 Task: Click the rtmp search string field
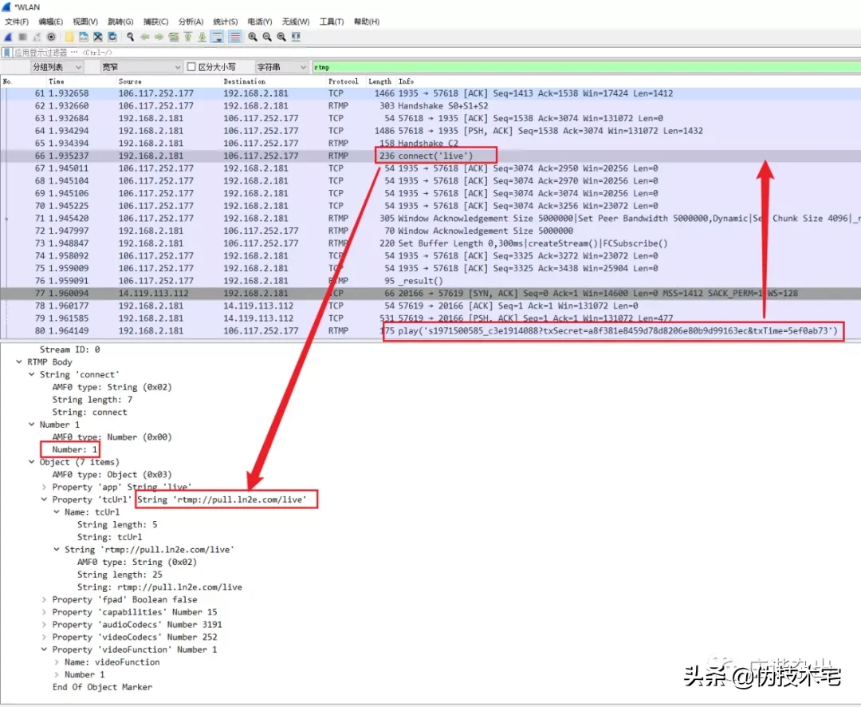click(x=586, y=67)
